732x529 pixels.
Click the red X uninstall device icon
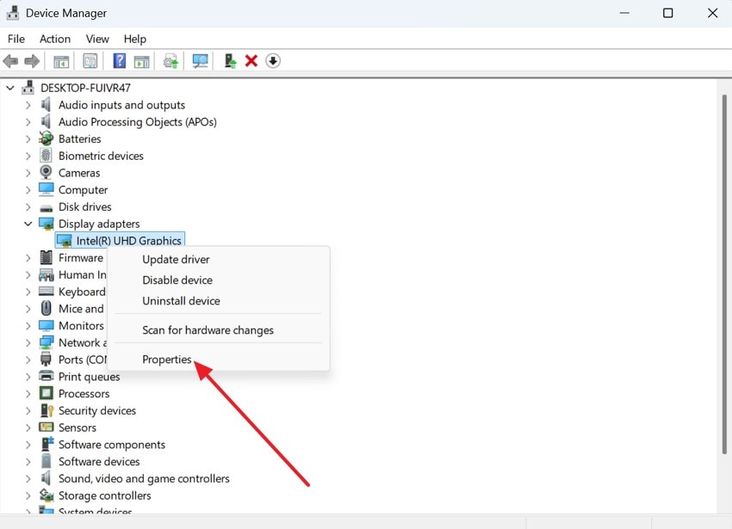251,60
